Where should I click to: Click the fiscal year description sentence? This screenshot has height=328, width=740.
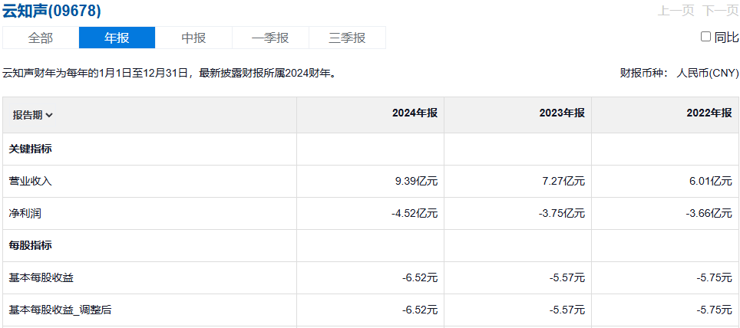point(171,74)
